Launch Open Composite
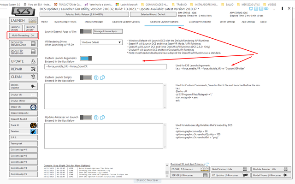This screenshot has height=184, width=295. (x=24, y=113)
